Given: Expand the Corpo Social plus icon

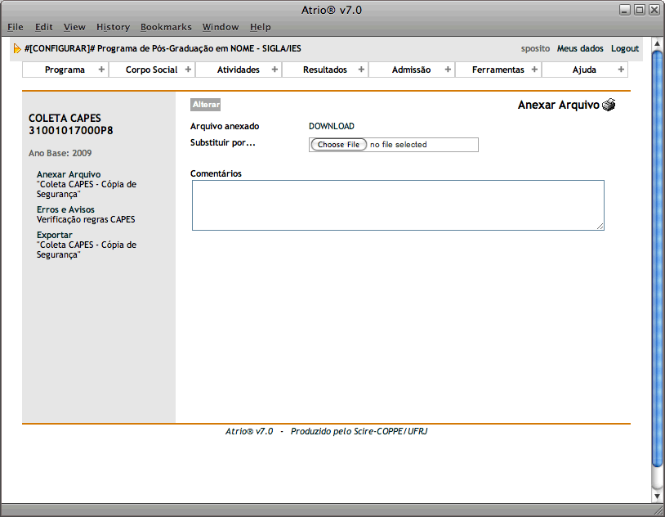Looking at the screenshot, I should pos(188,70).
